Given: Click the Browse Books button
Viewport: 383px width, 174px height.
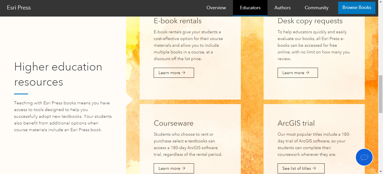Looking at the screenshot, I should pos(357,8).
